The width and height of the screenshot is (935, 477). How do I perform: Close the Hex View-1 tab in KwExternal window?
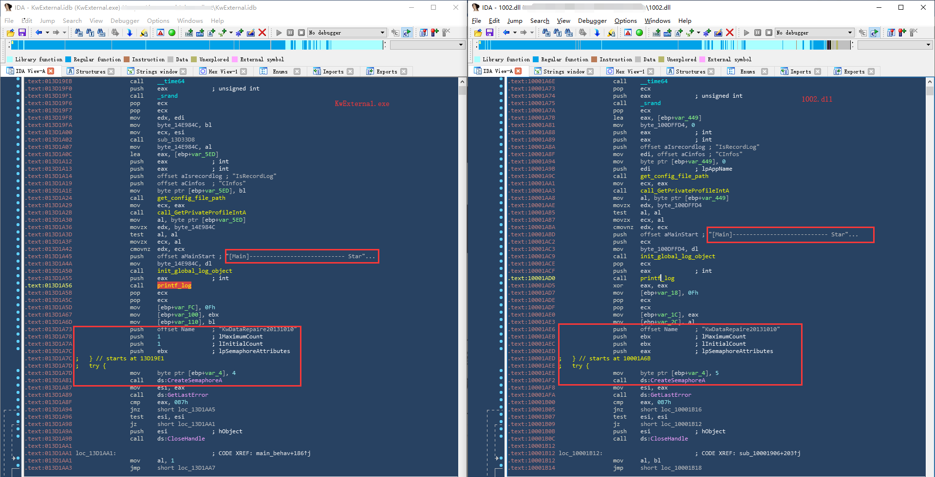[x=244, y=71]
